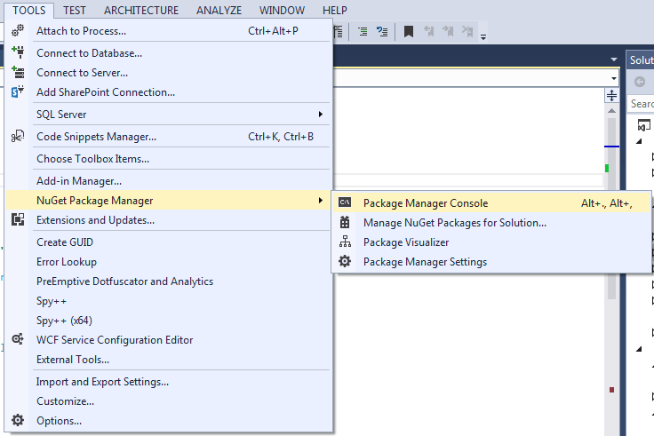Viewport: 654px width, 436px height.
Task: Launch Spy++ (x64) menu entry
Action: (169, 321)
